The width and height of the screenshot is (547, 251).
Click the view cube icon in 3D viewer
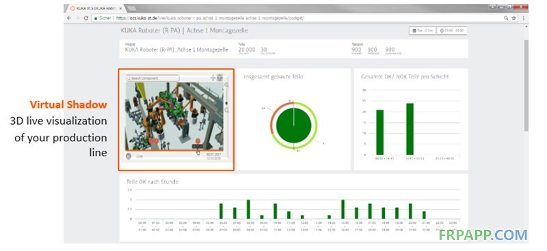[219, 77]
